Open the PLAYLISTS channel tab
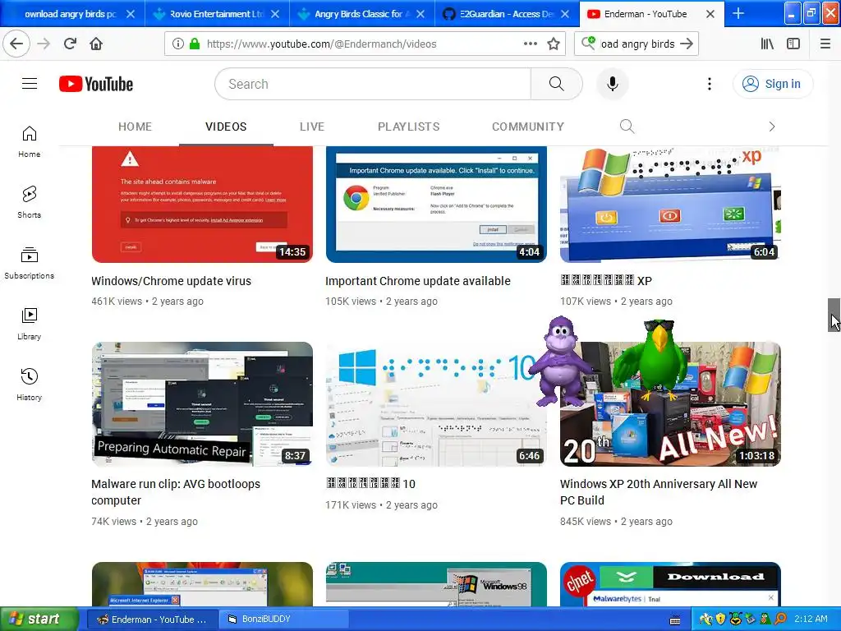 coord(409,127)
